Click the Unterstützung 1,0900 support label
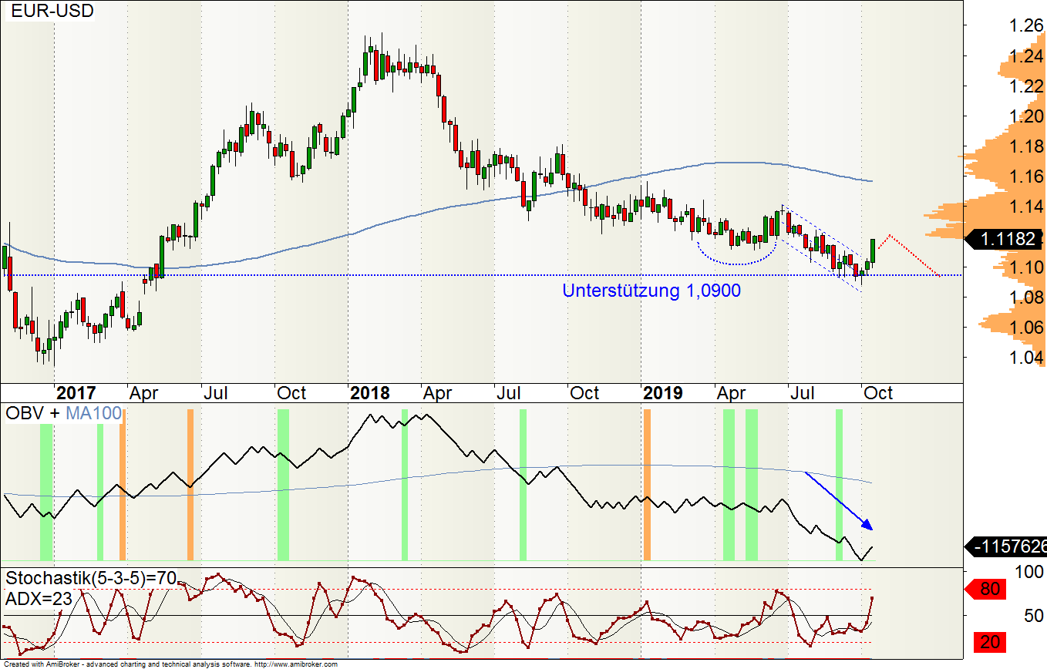 (x=651, y=291)
